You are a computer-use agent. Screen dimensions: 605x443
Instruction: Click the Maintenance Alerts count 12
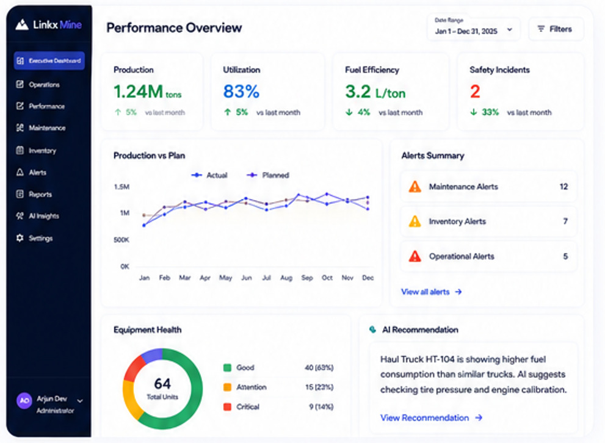(x=563, y=187)
